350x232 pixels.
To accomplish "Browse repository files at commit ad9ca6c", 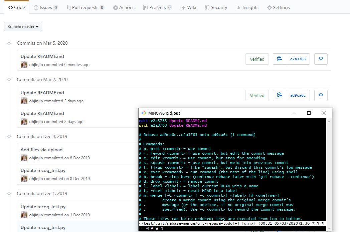I will click(x=321, y=95).
